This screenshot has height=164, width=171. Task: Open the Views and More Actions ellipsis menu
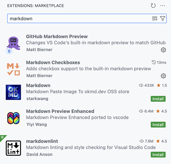click(x=162, y=5)
